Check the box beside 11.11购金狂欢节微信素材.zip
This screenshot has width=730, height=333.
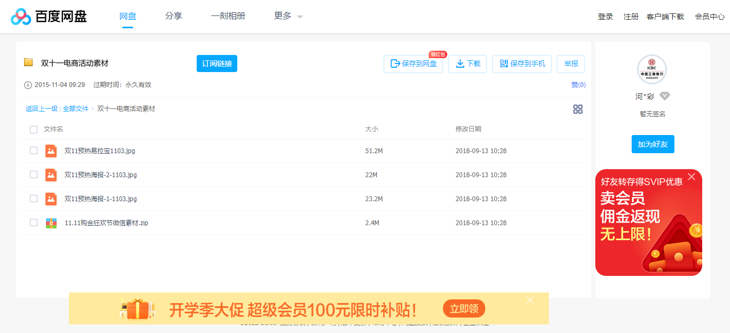click(34, 223)
